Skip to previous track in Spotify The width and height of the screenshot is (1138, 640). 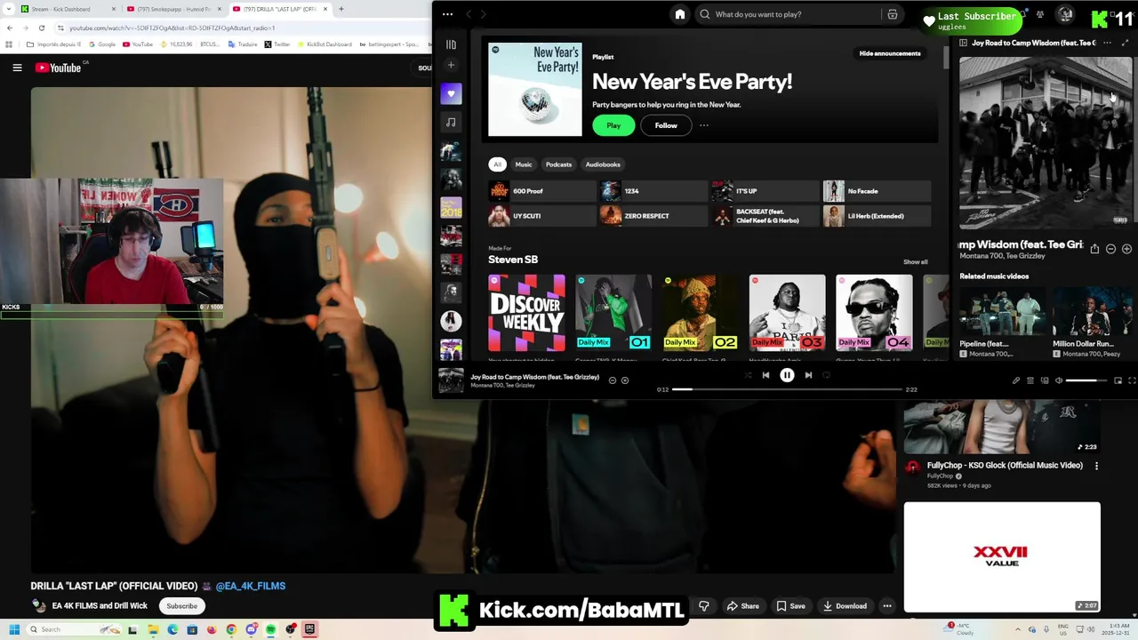[765, 375]
